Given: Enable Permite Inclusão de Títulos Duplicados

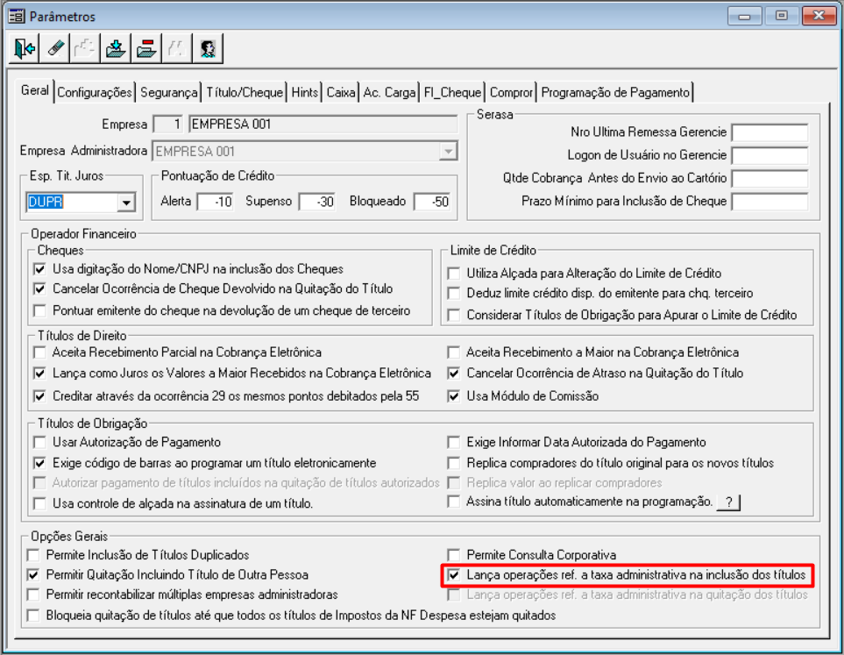Looking at the screenshot, I should point(33,555).
